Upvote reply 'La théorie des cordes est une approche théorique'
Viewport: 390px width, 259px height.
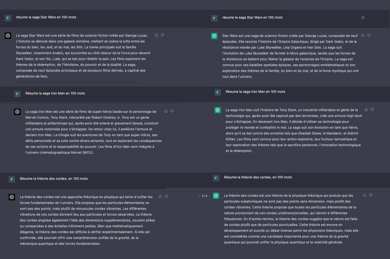point(160,196)
